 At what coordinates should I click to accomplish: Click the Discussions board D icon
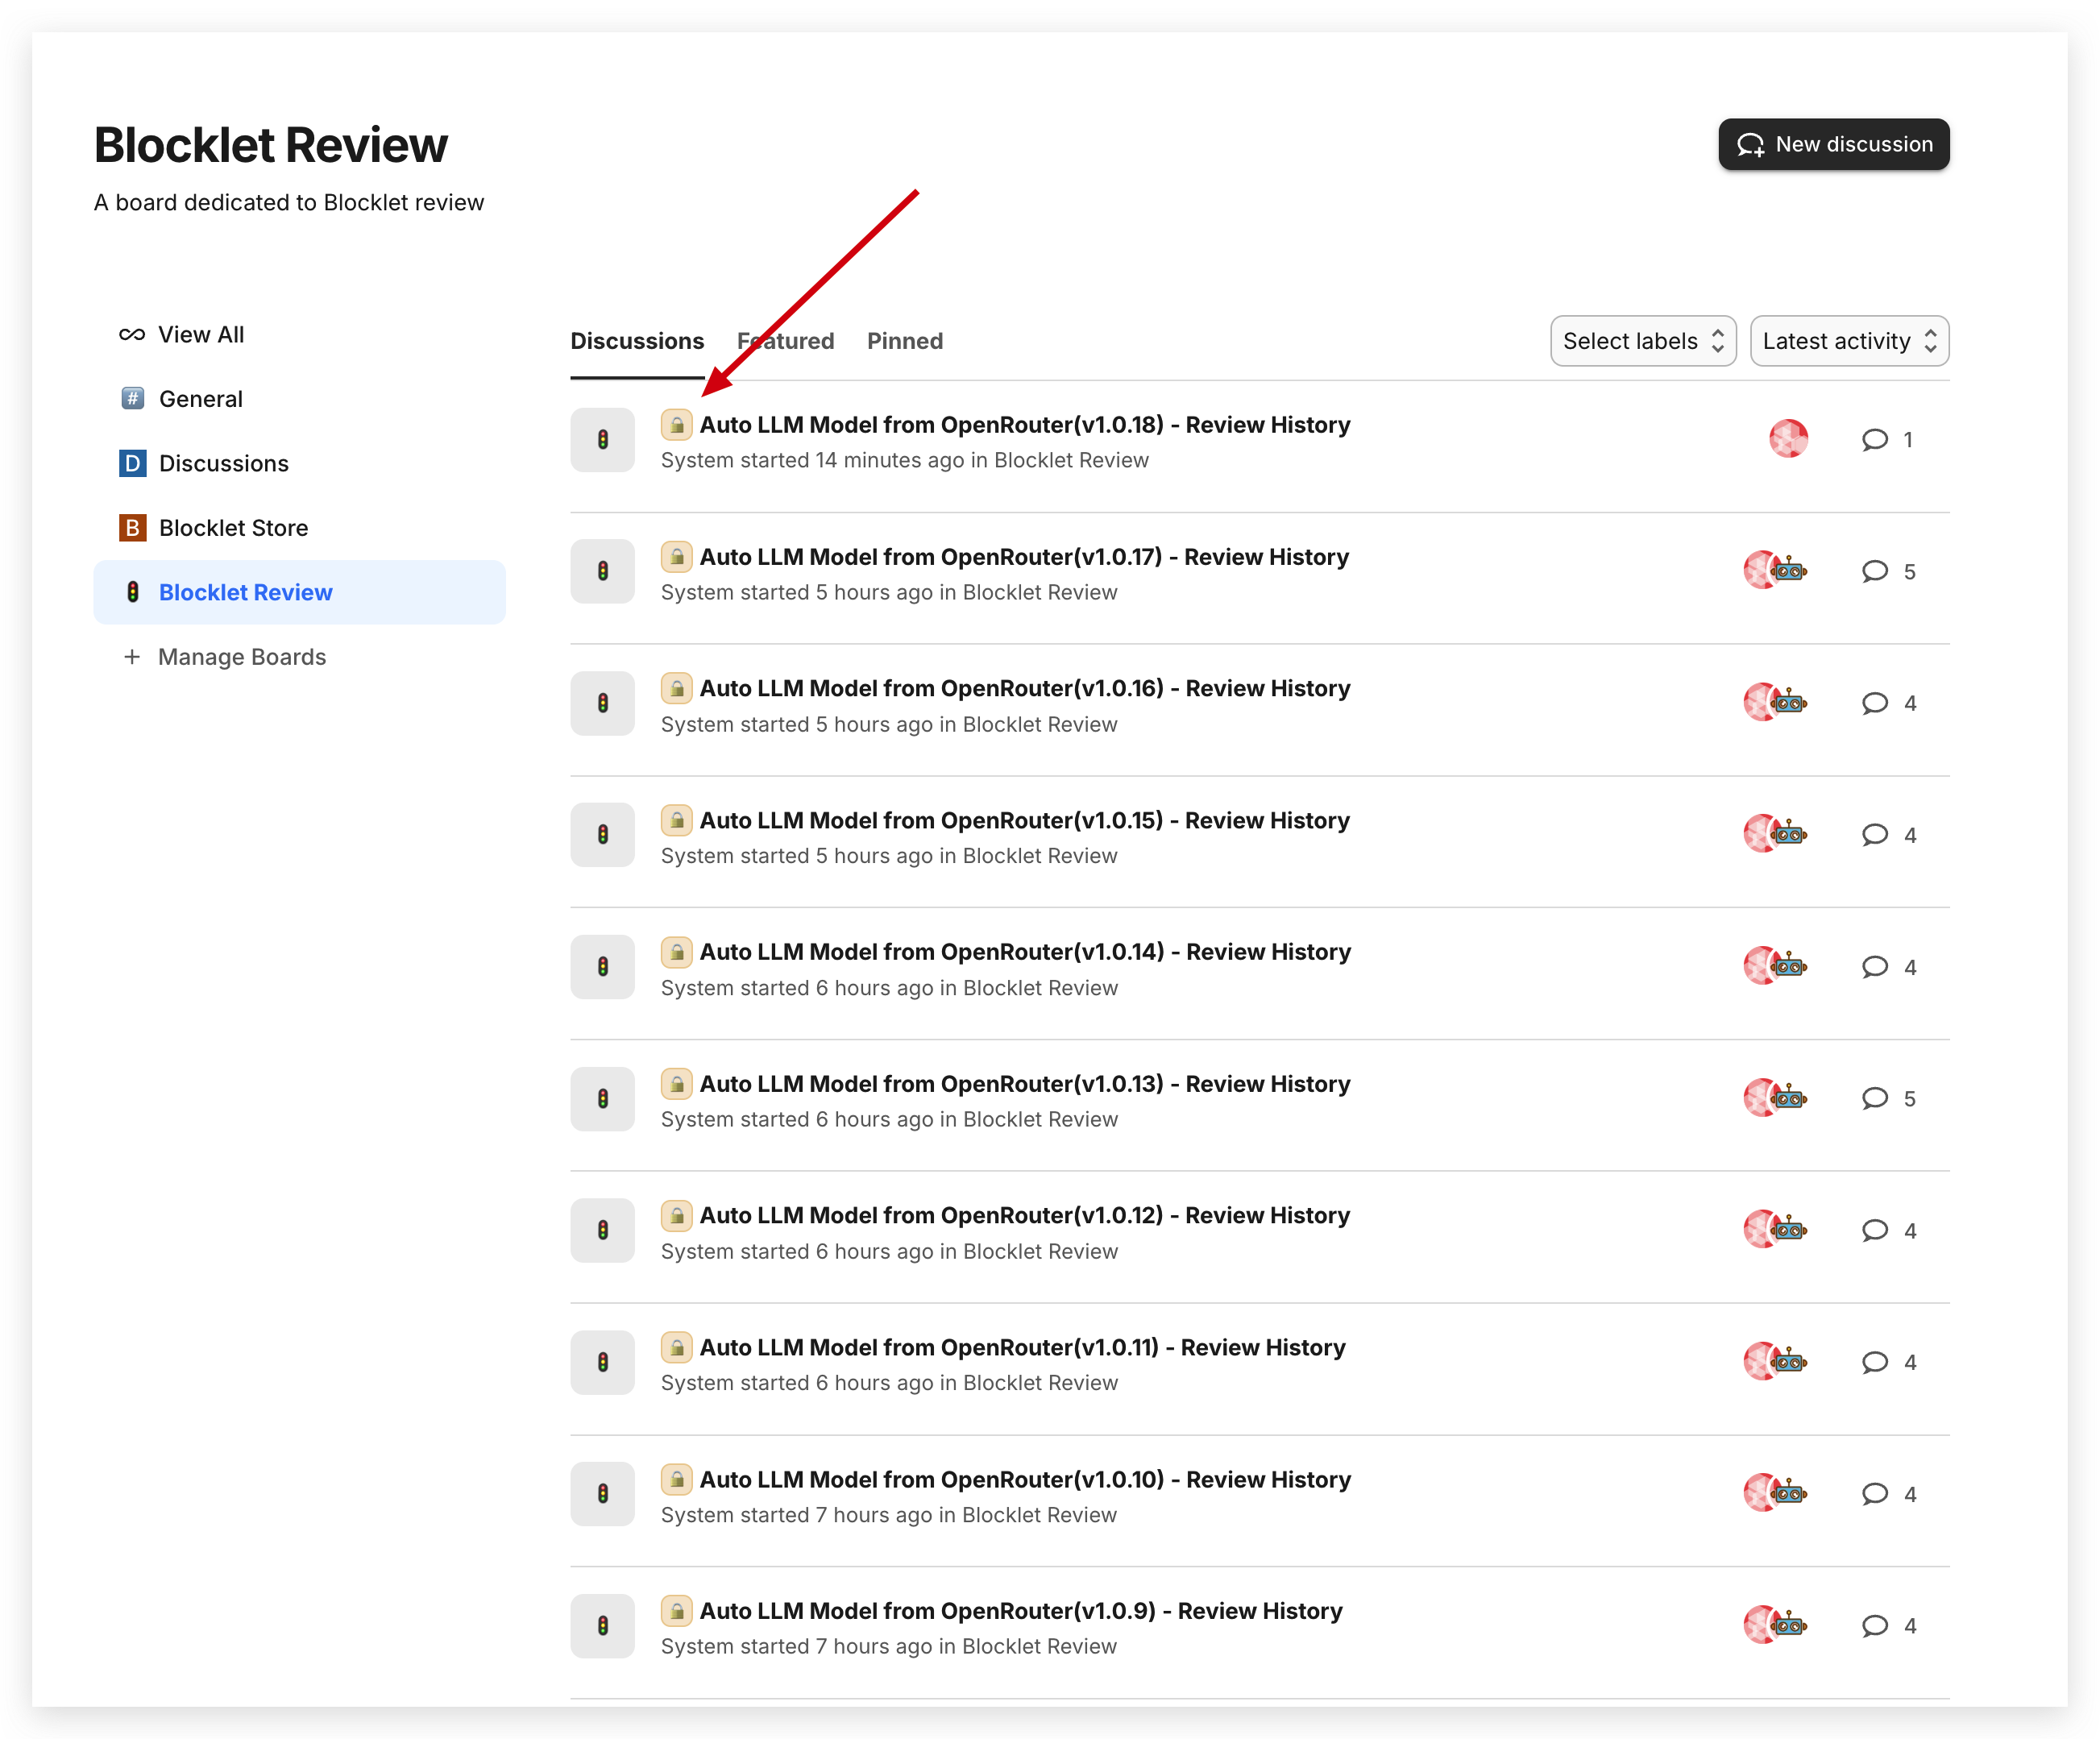[x=132, y=463]
